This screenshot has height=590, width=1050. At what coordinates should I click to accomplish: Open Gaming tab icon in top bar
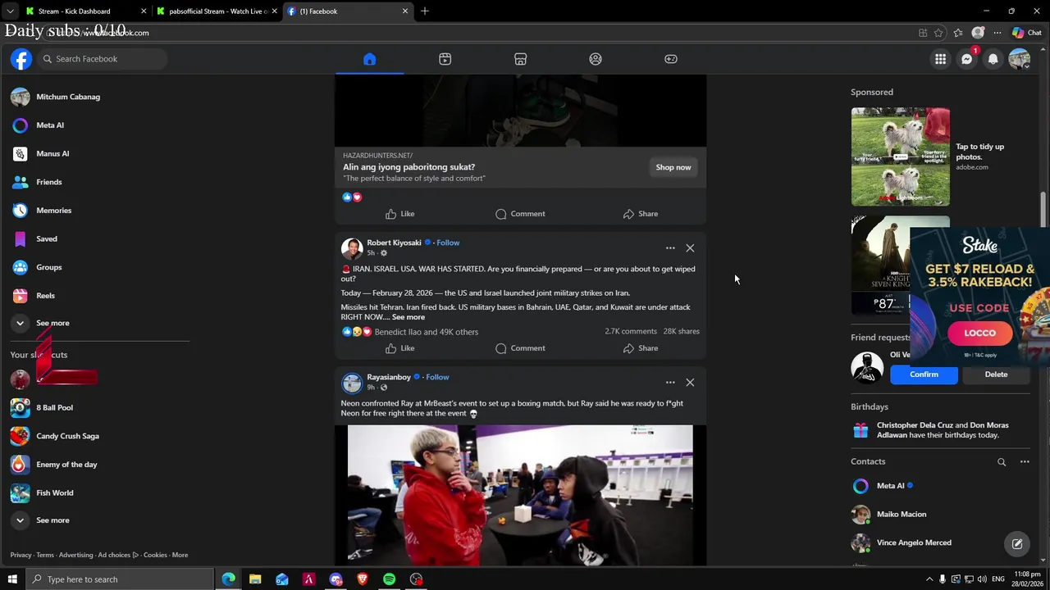671,59
